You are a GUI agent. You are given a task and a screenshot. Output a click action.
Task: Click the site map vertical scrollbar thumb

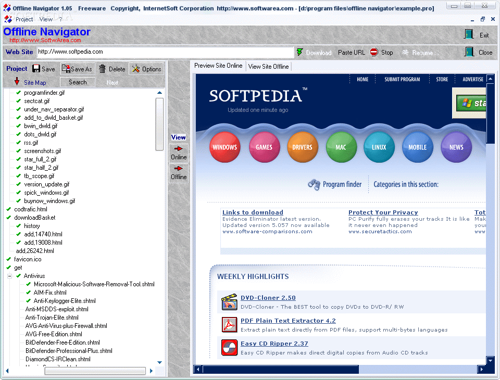[x=159, y=124]
